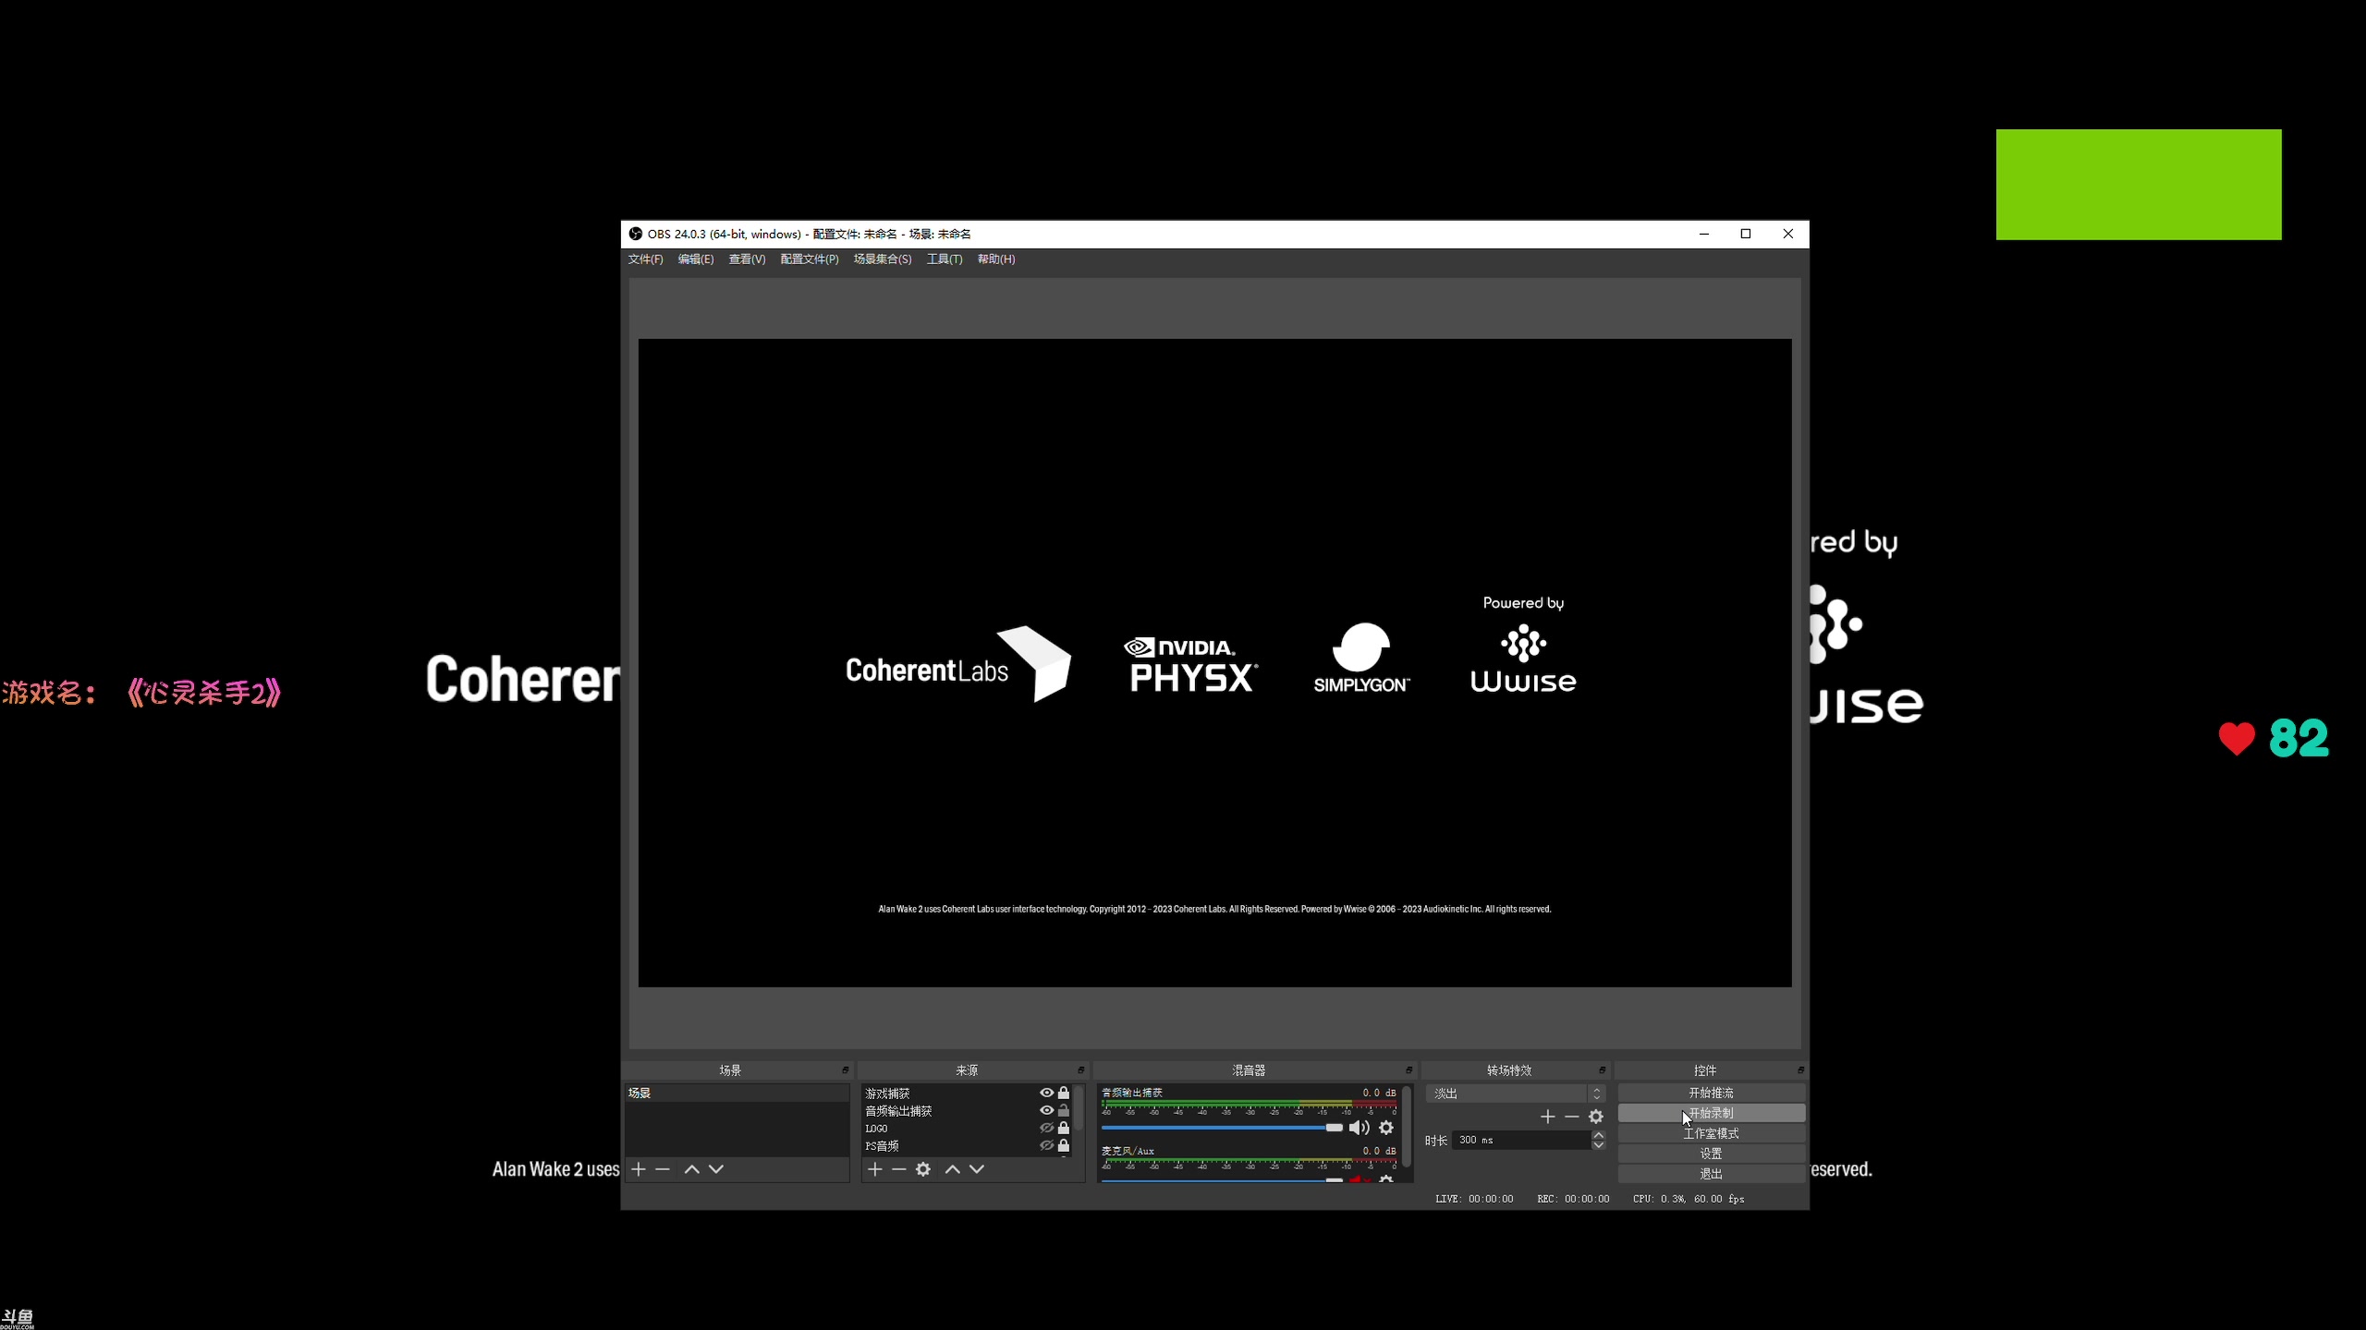Undock the 混音器 panel via float icon
The width and height of the screenshot is (2366, 1330).
pyautogui.click(x=1409, y=1070)
